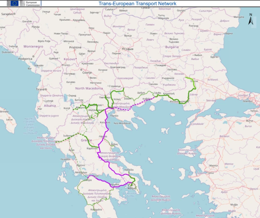Image resolution: width=260 pixels, height=218 pixels.
Task: Select the Άρτα city label
Action: click(72, 150)
